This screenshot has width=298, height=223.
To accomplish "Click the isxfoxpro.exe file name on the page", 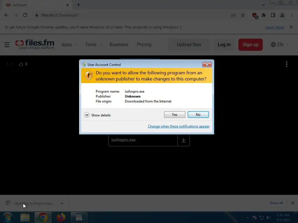I will coord(123,140).
